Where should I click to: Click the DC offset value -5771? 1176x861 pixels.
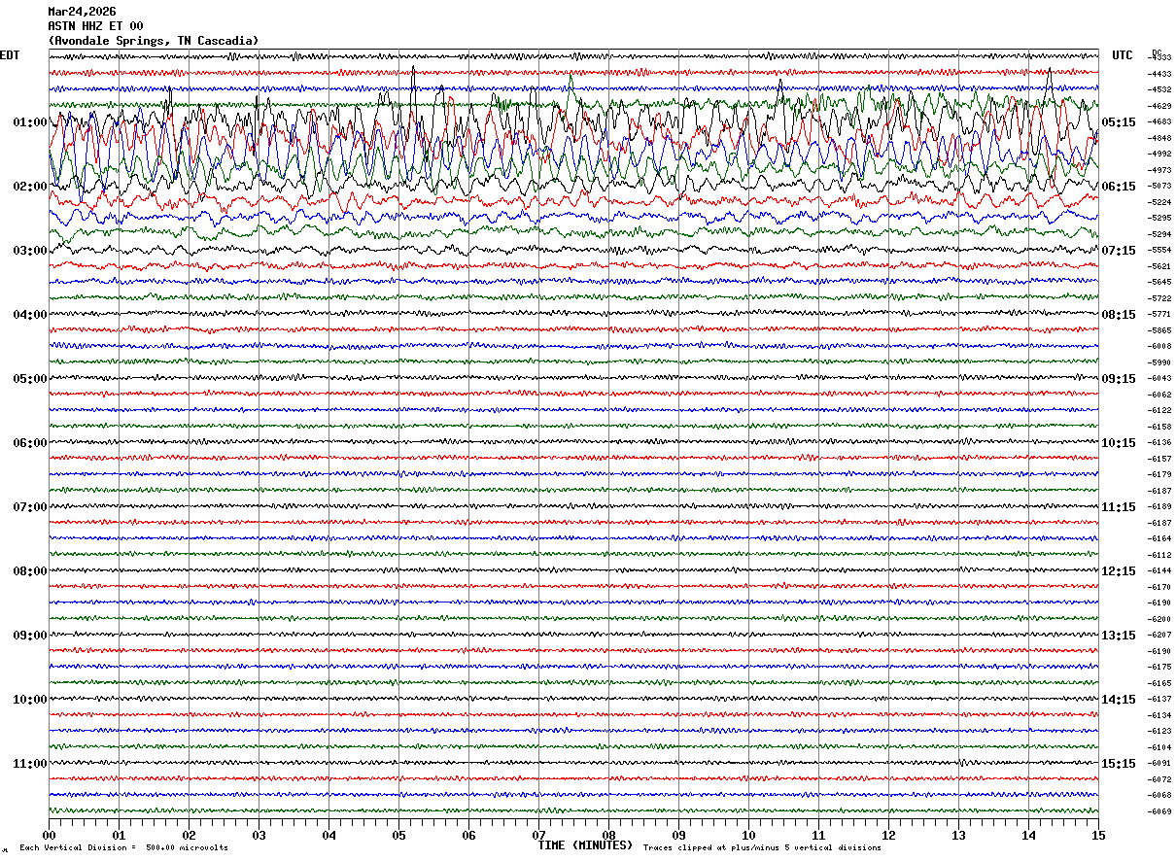(1160, 314)
